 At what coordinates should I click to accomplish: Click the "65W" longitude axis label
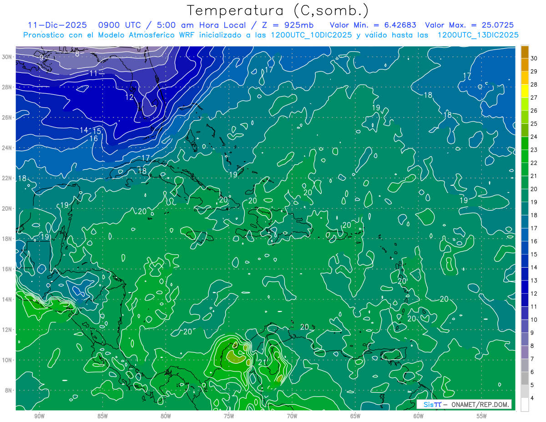pyautogui.click(x=355, y=417)
